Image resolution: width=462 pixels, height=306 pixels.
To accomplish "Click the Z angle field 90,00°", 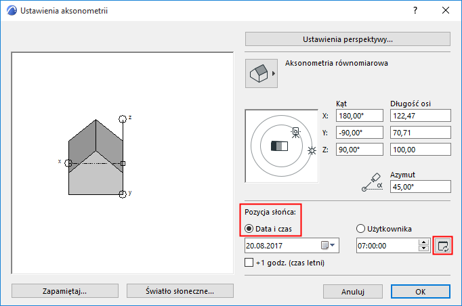I will click(360, 150).
